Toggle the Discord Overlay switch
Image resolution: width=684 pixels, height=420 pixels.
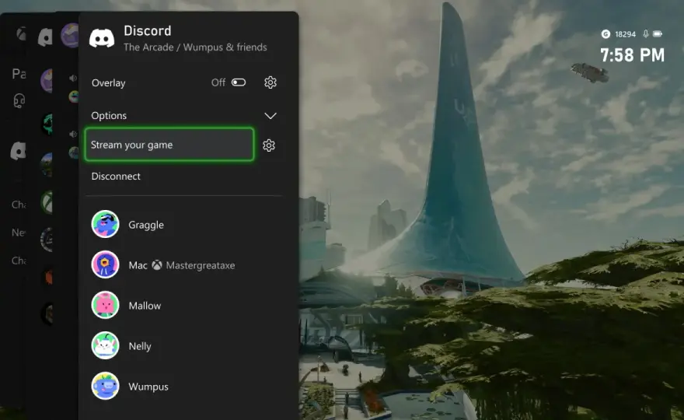click(x=239, y=82)
